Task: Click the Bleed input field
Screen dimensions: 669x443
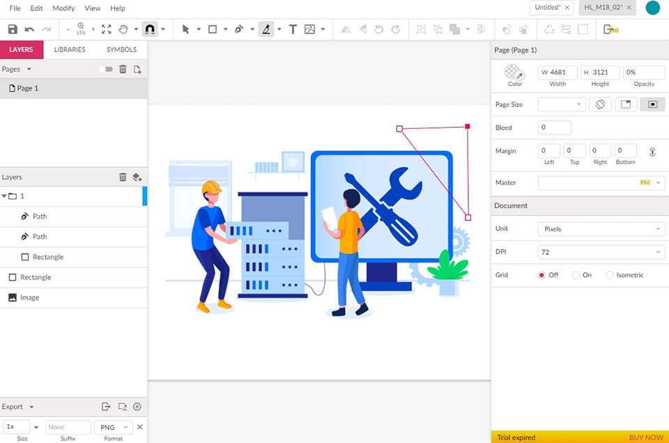Action: point(555,127)
